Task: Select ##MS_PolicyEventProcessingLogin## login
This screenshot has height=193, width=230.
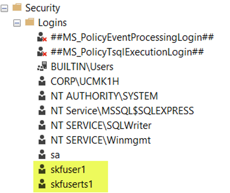Action: pyautogui.click(x=132, y=38)
